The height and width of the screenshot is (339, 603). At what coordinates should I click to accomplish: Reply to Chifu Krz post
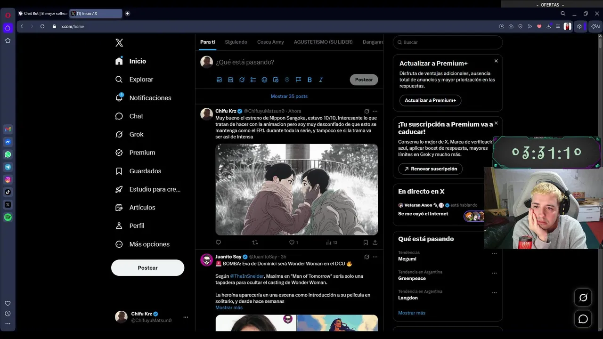point(218,242)
